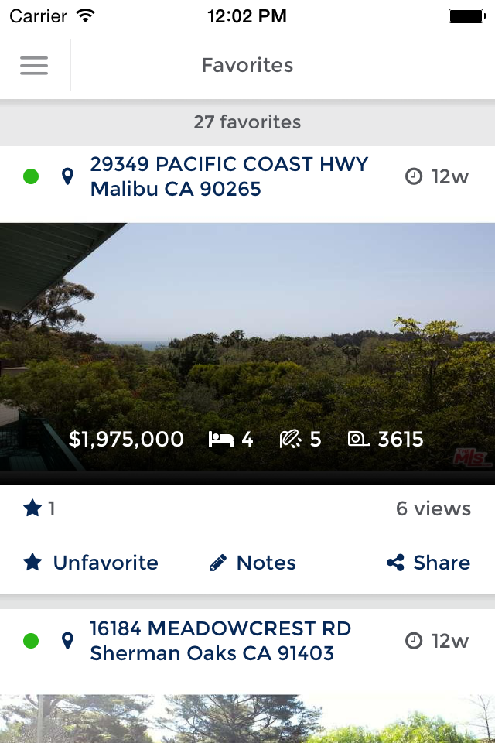Select the bed icon showing 4 bedrooms
Viewport: 495px width, 743px height.
tap(221, 439)
